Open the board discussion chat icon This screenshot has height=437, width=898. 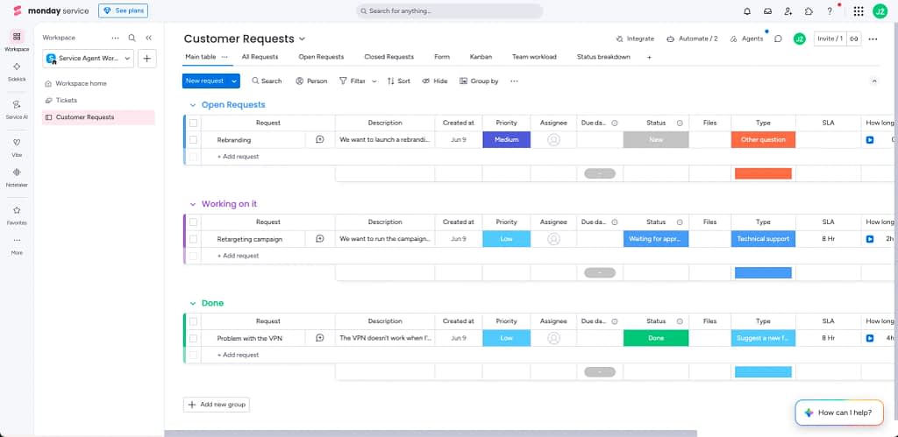click(779, 39)
